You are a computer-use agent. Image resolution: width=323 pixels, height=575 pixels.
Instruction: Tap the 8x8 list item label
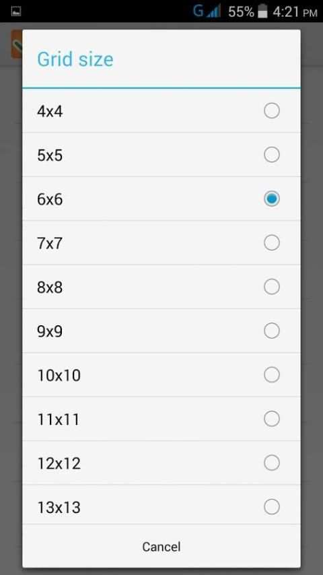[50, 287]
